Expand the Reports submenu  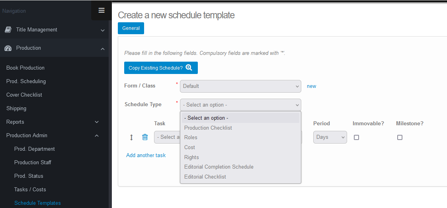97,122
